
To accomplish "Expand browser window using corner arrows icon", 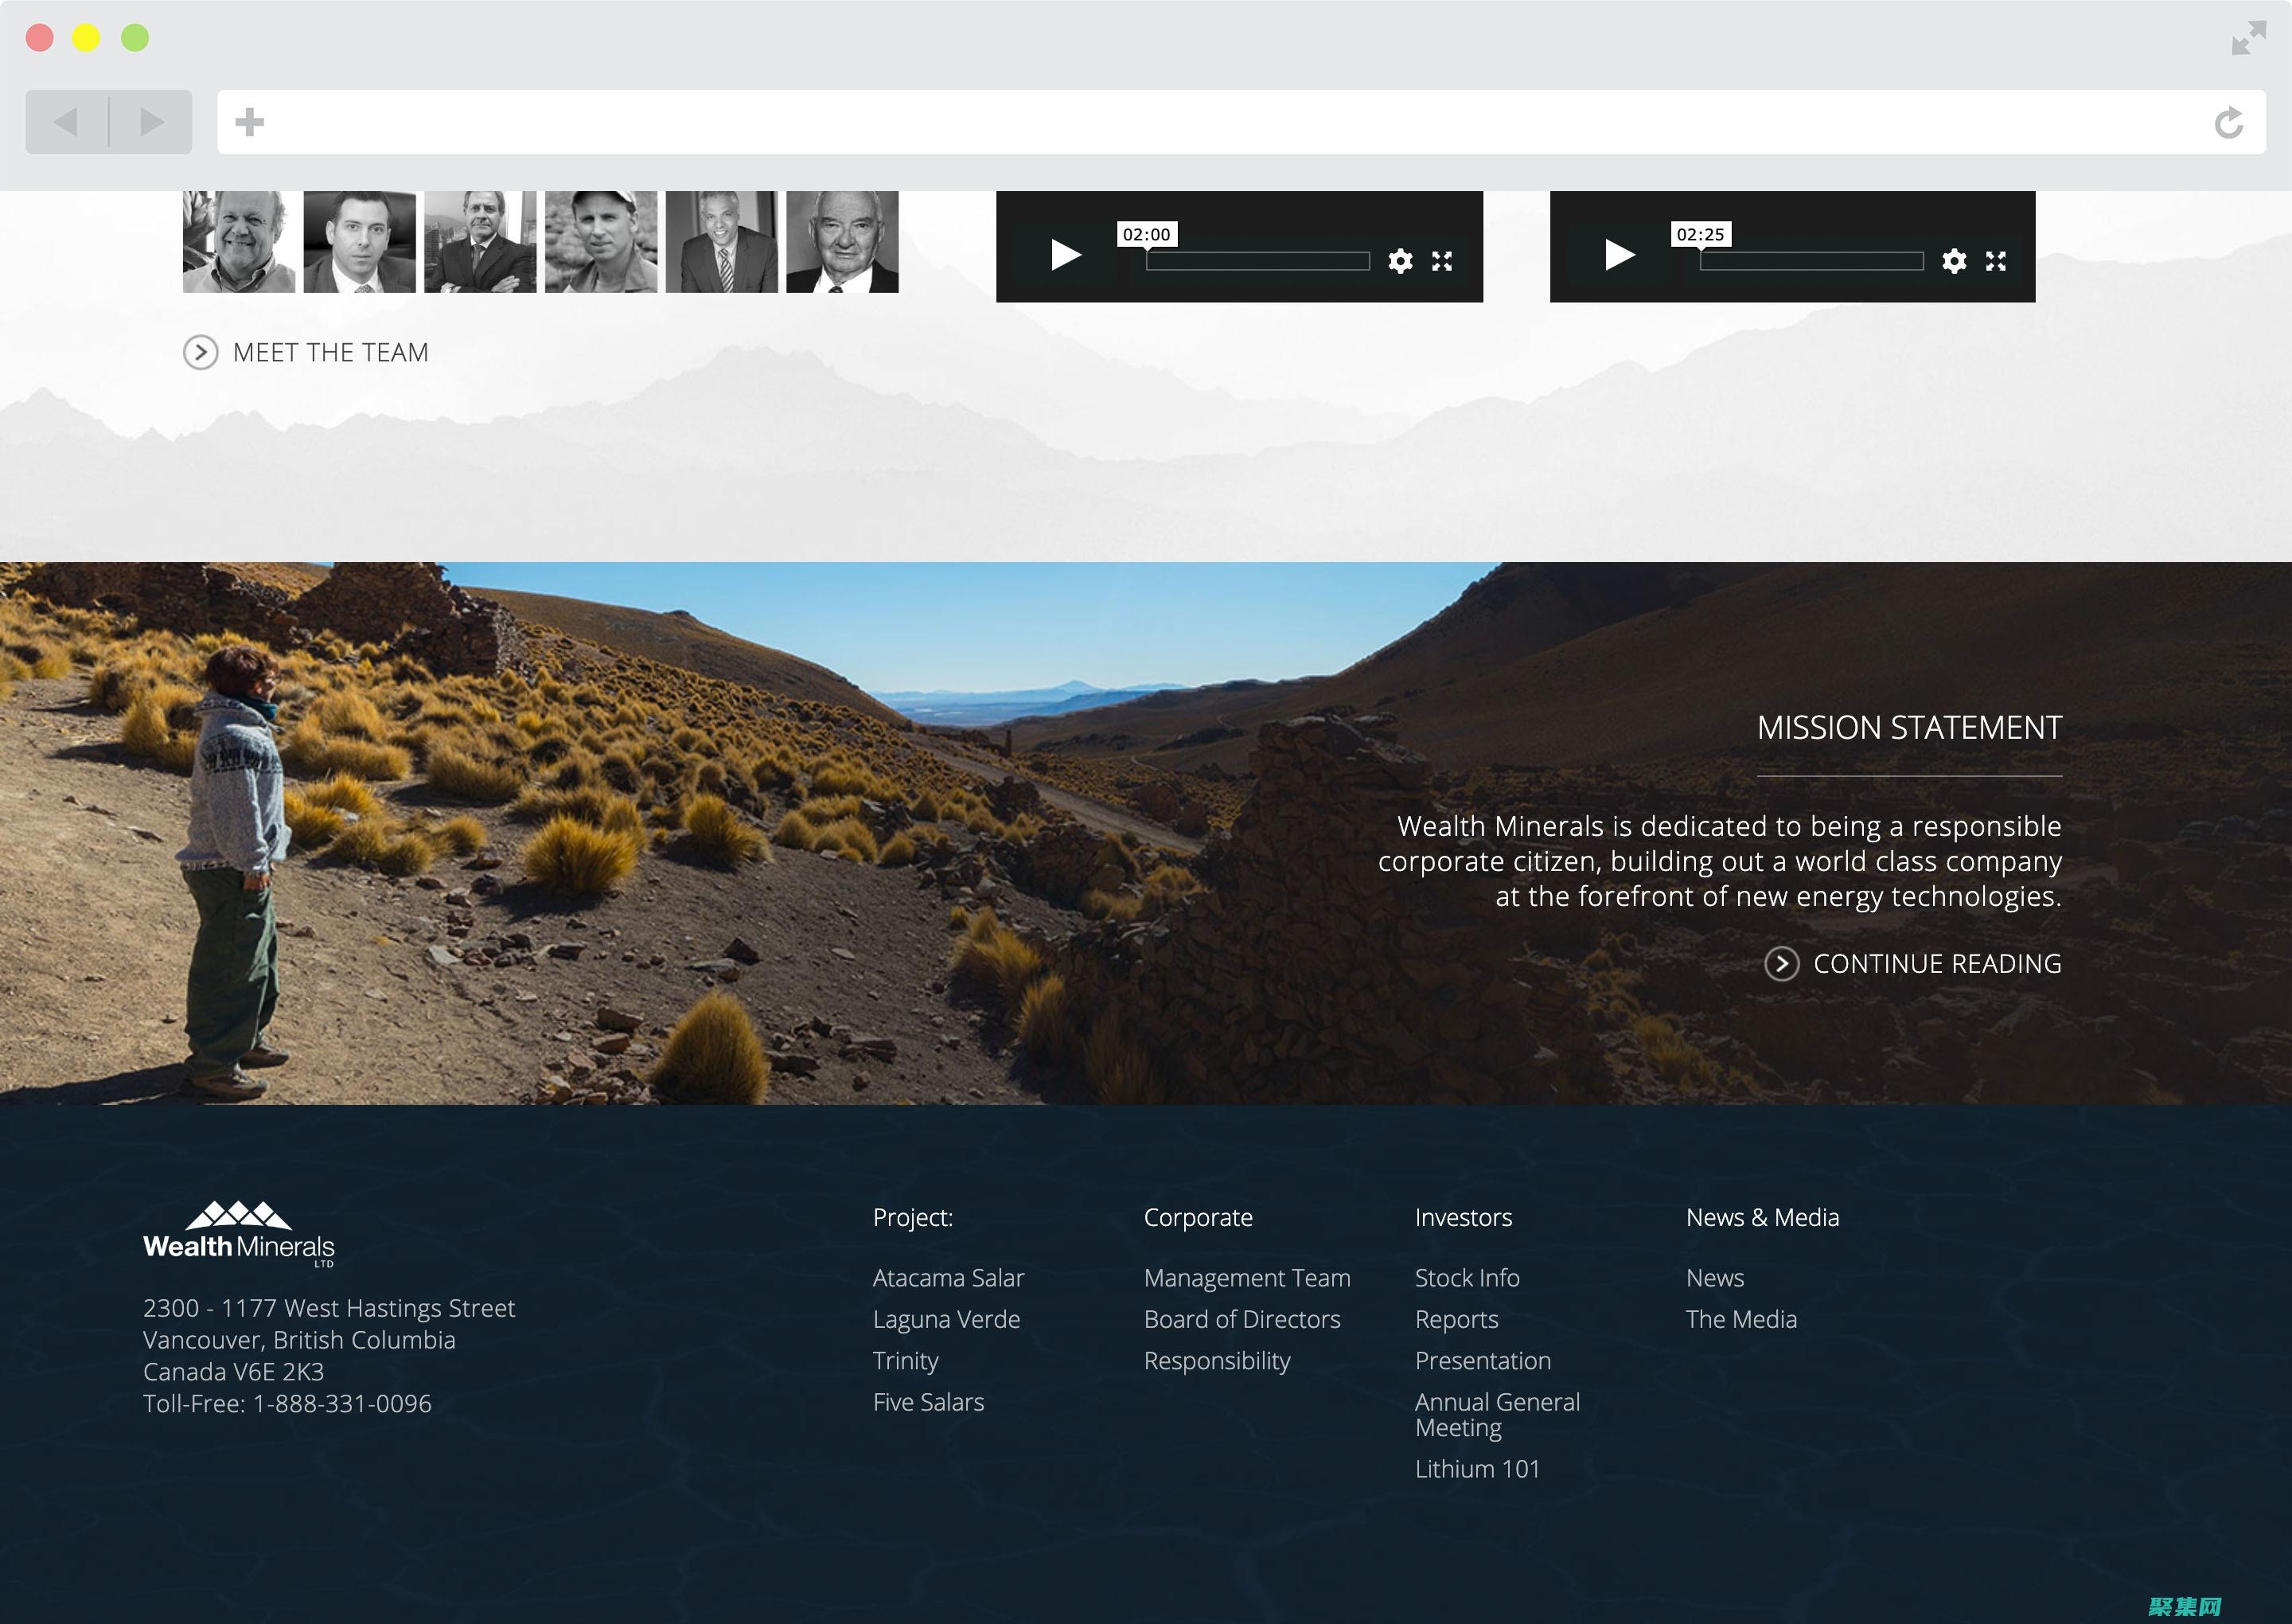I will pos(2248,38).
